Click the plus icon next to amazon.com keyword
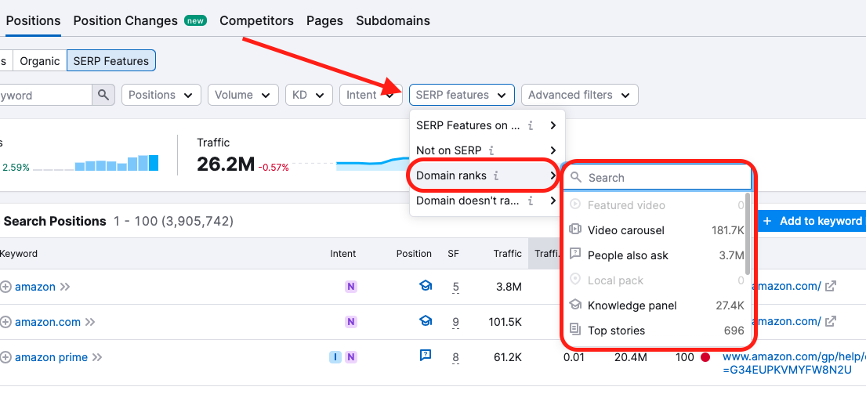 (x=5, y=322)
